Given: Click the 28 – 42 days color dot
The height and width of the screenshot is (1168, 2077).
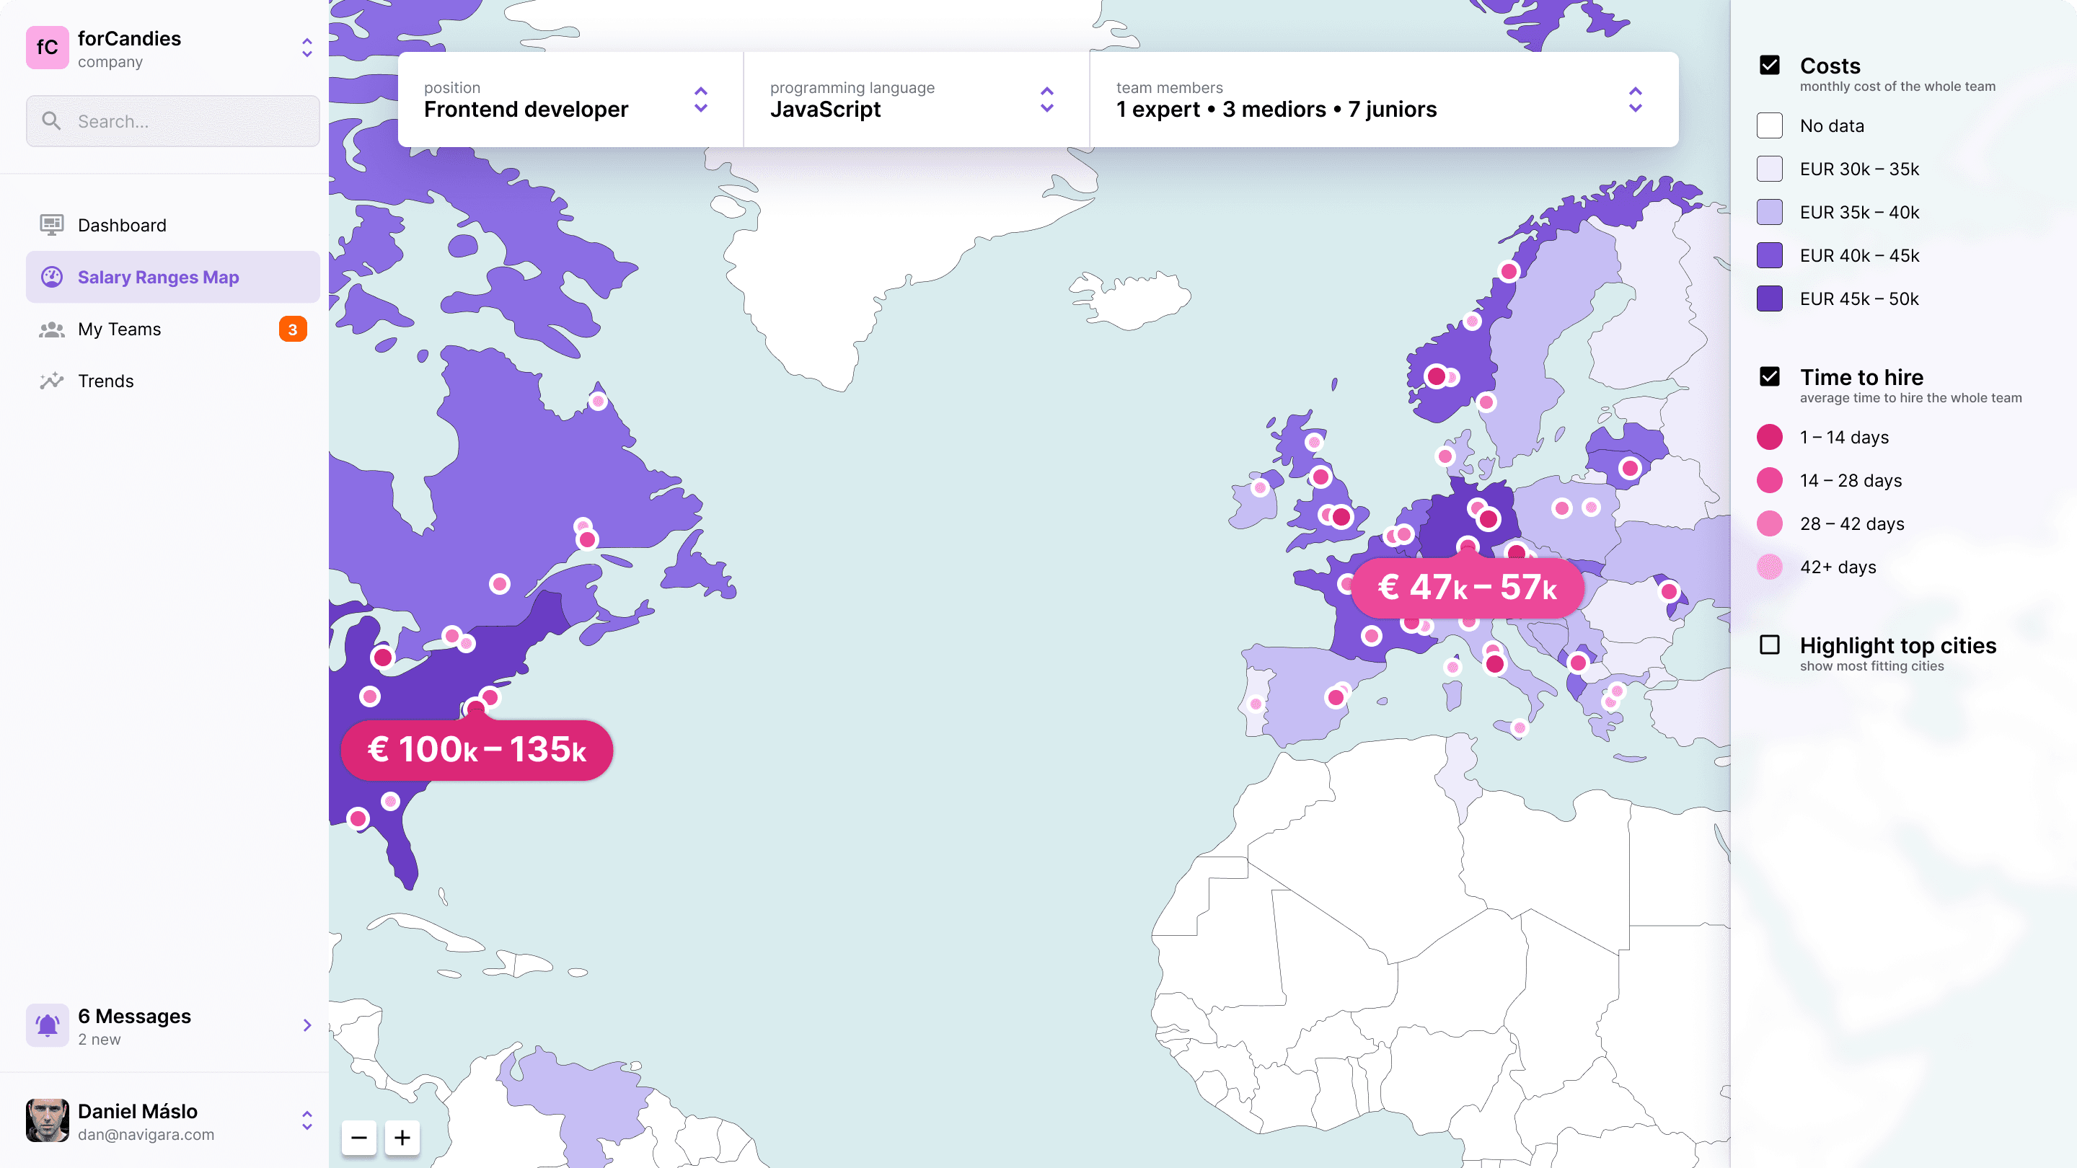Looking at the screenshot, I should point(1769,524).
